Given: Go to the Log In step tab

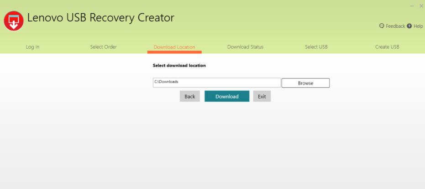Looking at the screenshot, I should (x=32, y=47).
